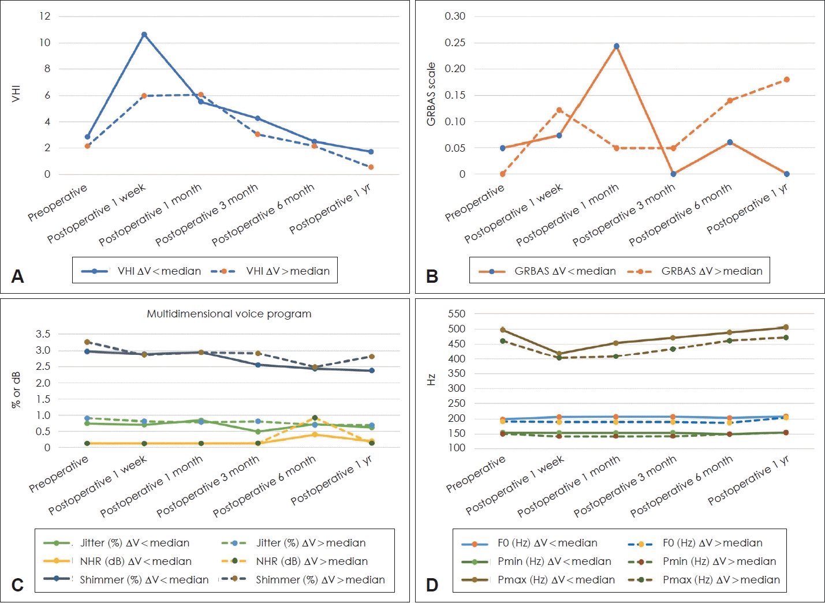The image size is (825, 603).
Task: Click the dashed sample for Shimmer (%) ΔV>median
Action: [234, 579]
